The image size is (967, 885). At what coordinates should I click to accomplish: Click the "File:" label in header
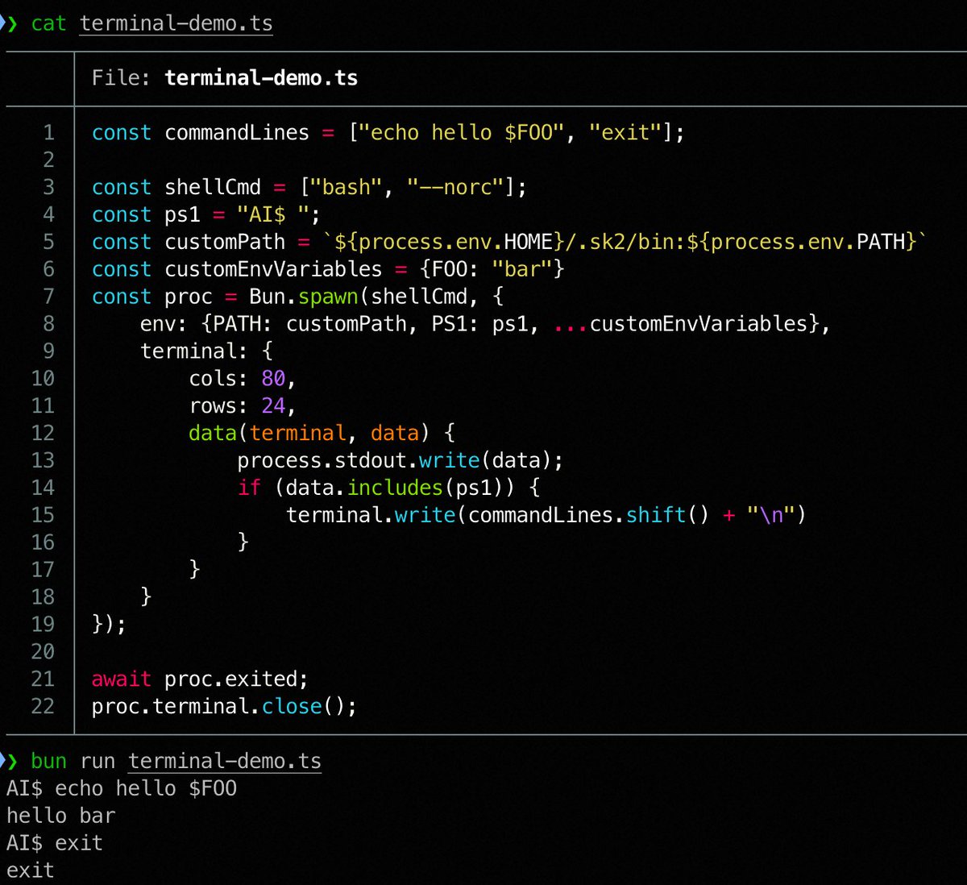point(121,77)
